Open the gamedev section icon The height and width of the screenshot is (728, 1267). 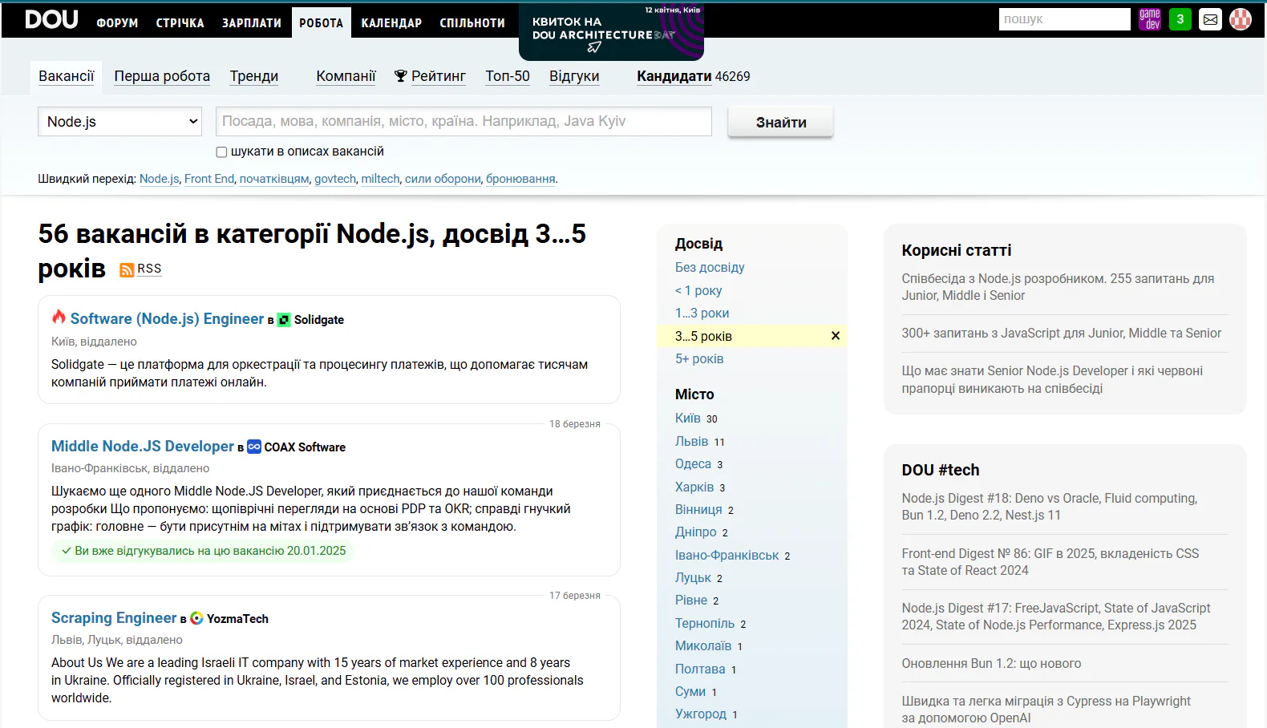click(1150, 19)
